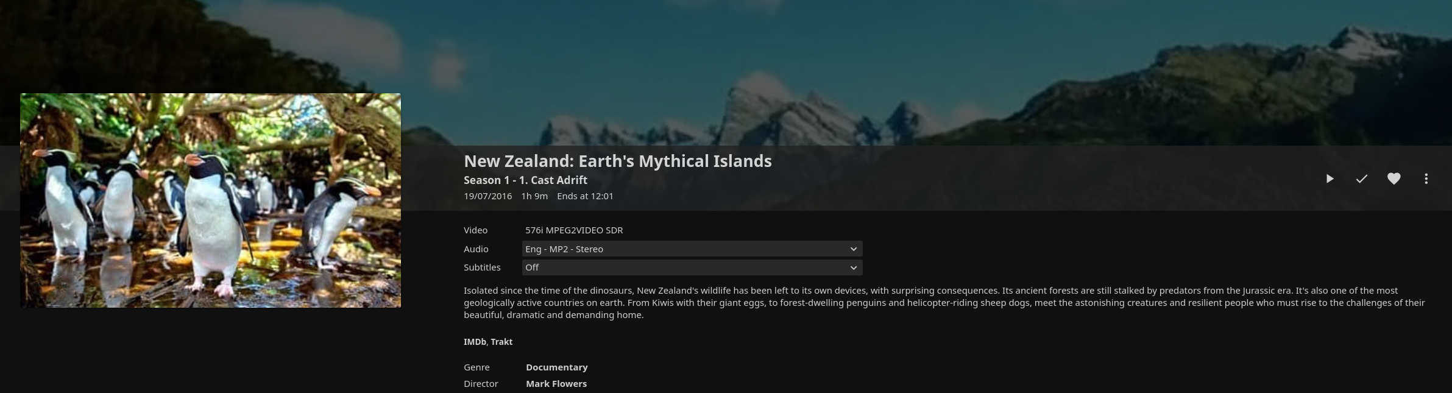
Task: Click the Audio dropdown chevron
Action: 855,249
